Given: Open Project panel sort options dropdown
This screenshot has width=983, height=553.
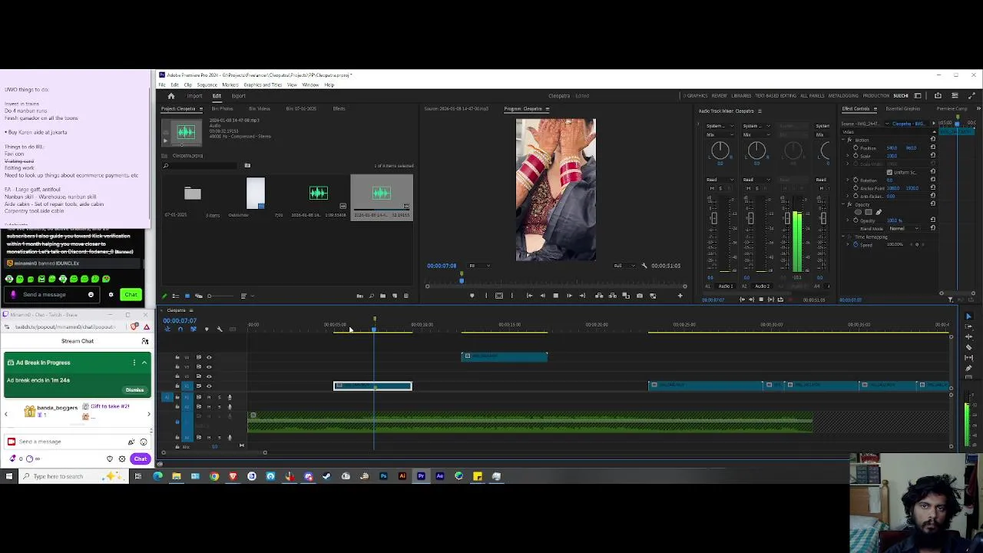Looking at the screenshot, I should pos(247,296).
